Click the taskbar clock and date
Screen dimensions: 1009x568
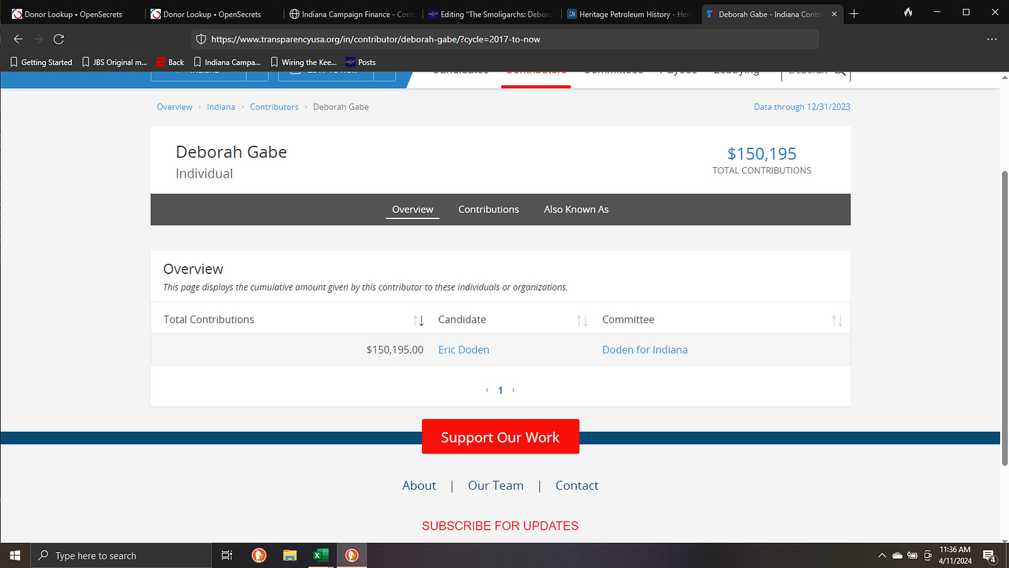tap(956, 556)
